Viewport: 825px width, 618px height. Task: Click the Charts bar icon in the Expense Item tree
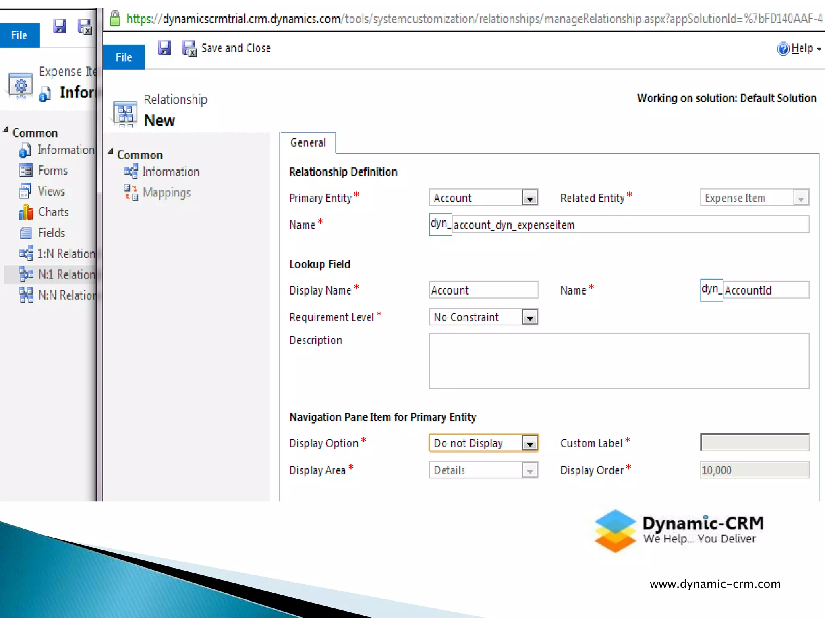pos(26,212)
